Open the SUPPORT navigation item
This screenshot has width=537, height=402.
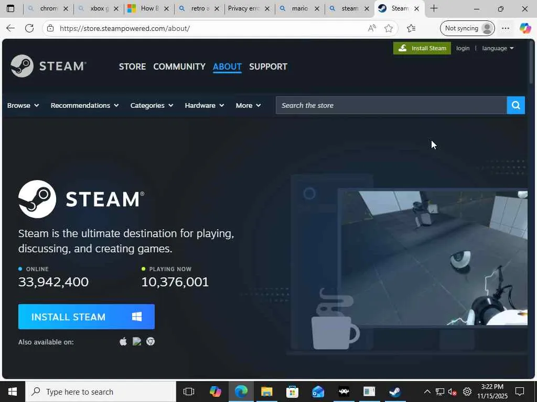pos(268,66)
